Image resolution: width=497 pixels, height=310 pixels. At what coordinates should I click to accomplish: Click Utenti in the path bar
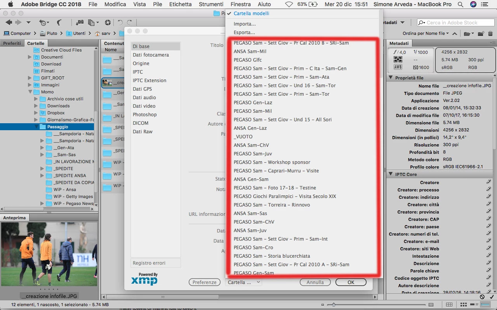(x=75, y=33)
